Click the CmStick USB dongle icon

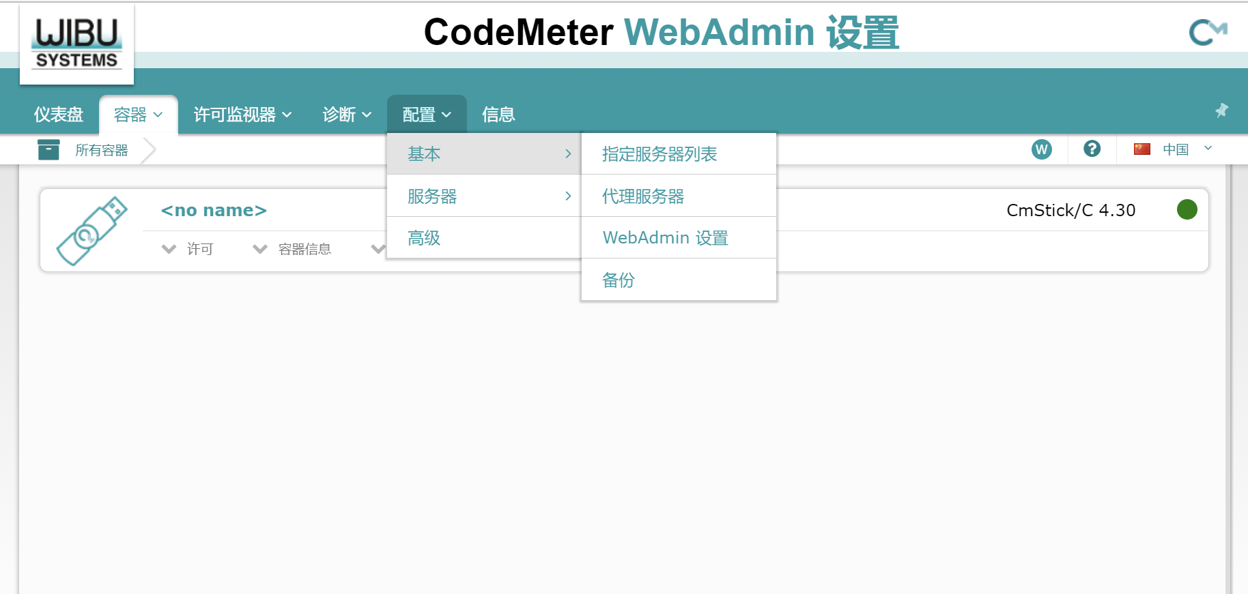click(91, 231)
